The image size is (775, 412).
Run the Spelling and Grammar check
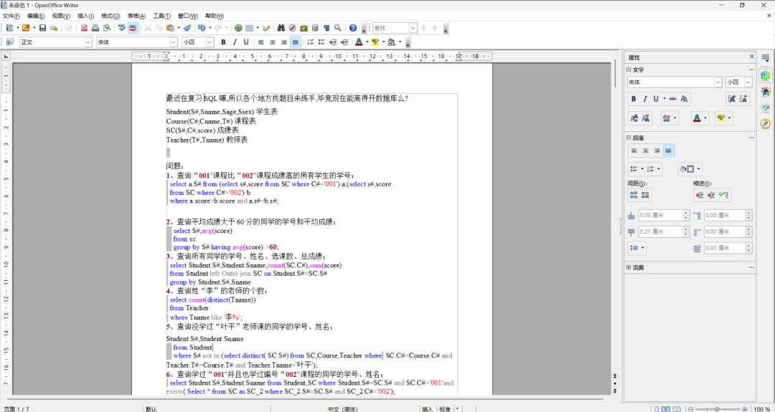[121, 28]
